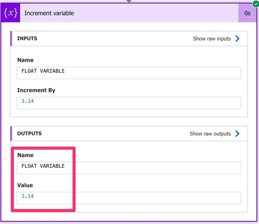Open the Show raw inputs link
Image resolution: width=259 pixels, height=224 pixels.
click(212, 38)
